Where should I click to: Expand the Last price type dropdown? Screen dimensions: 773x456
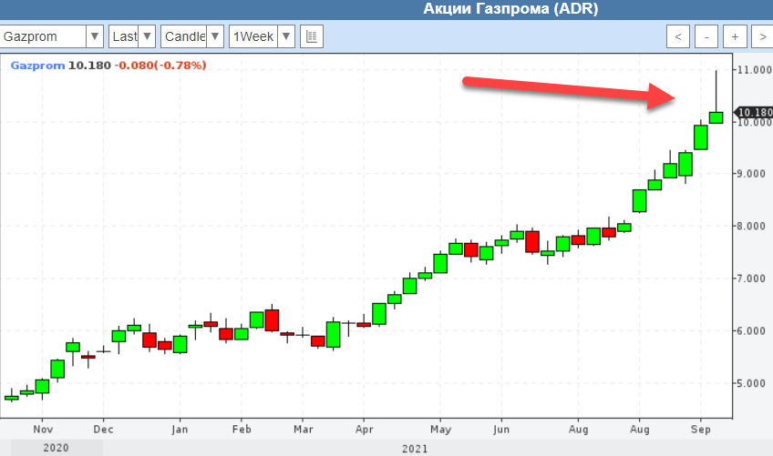pos(146,36)
